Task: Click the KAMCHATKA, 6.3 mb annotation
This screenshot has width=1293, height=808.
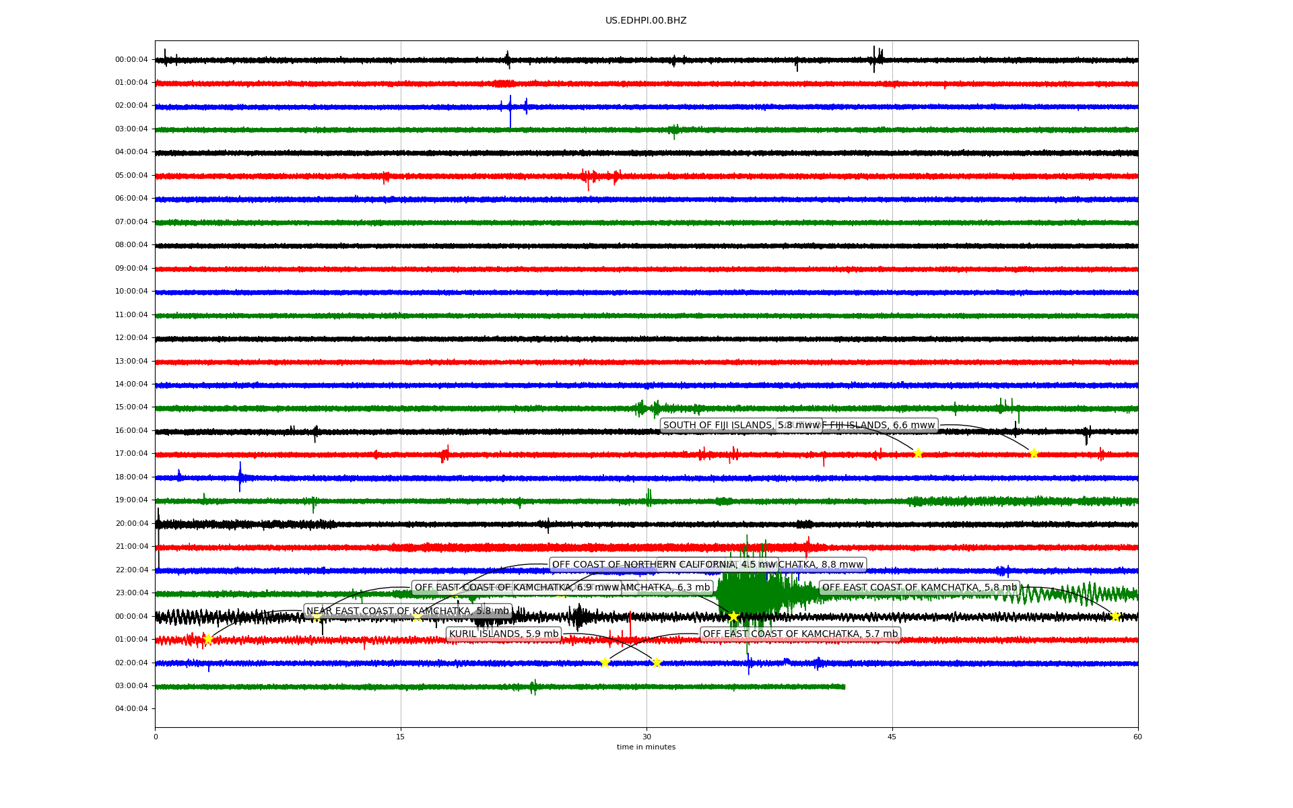Action: (667, 587)
